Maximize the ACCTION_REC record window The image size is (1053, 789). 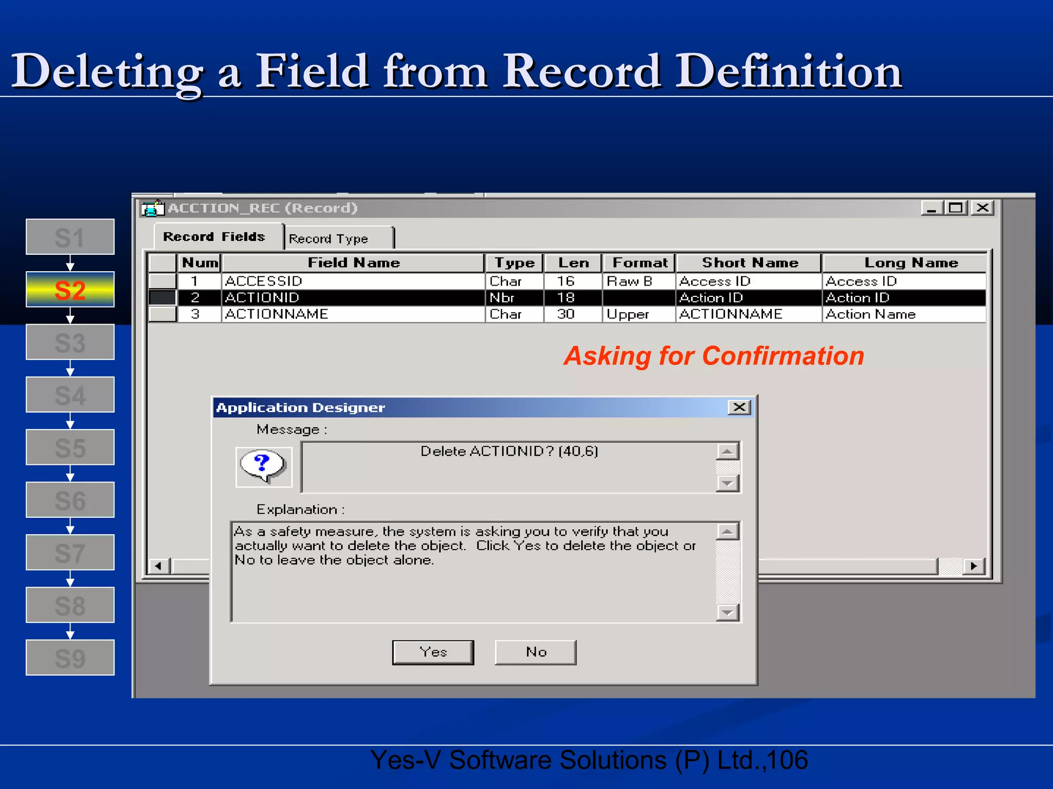pos(956,208)
